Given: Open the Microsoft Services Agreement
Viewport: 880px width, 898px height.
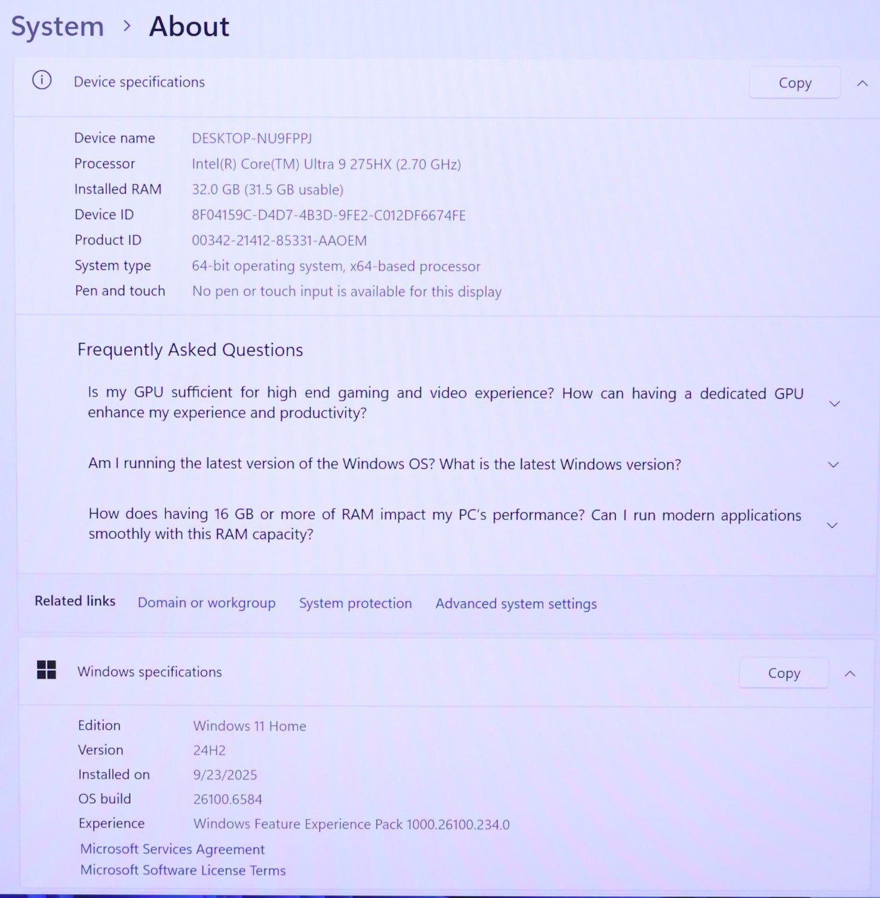Looking at the screenshot, I should tap(172, 849).
